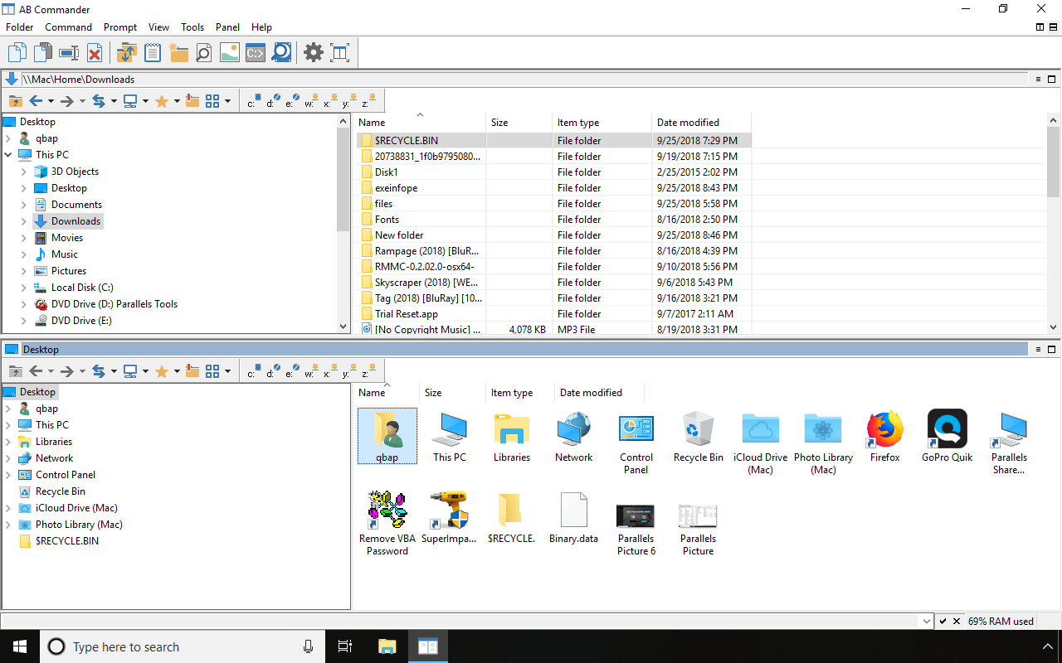Expand the Pictures node in the folder tree
Screen dimensions: 1062x663
tap(24, 270)
